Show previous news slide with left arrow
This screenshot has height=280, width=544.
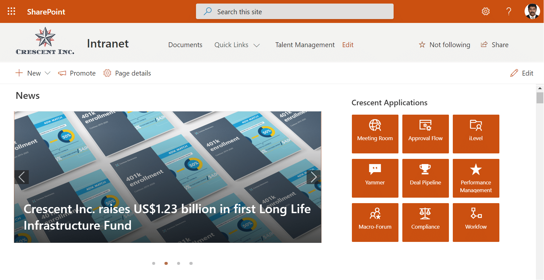tap(22, 177)
